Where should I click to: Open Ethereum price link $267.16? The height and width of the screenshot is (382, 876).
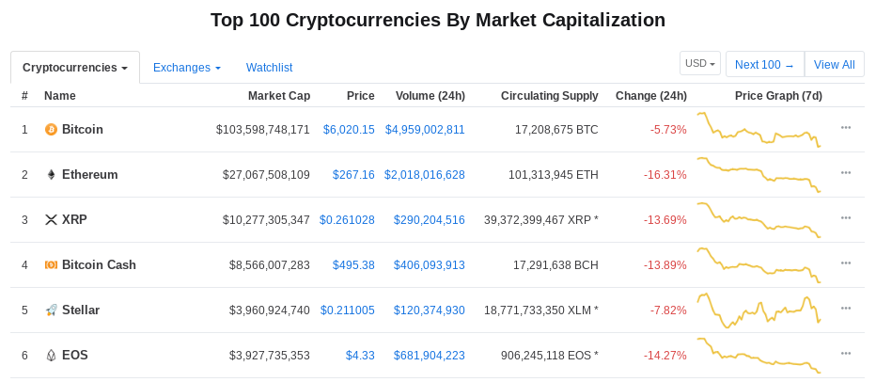click(x=353, y=175)
